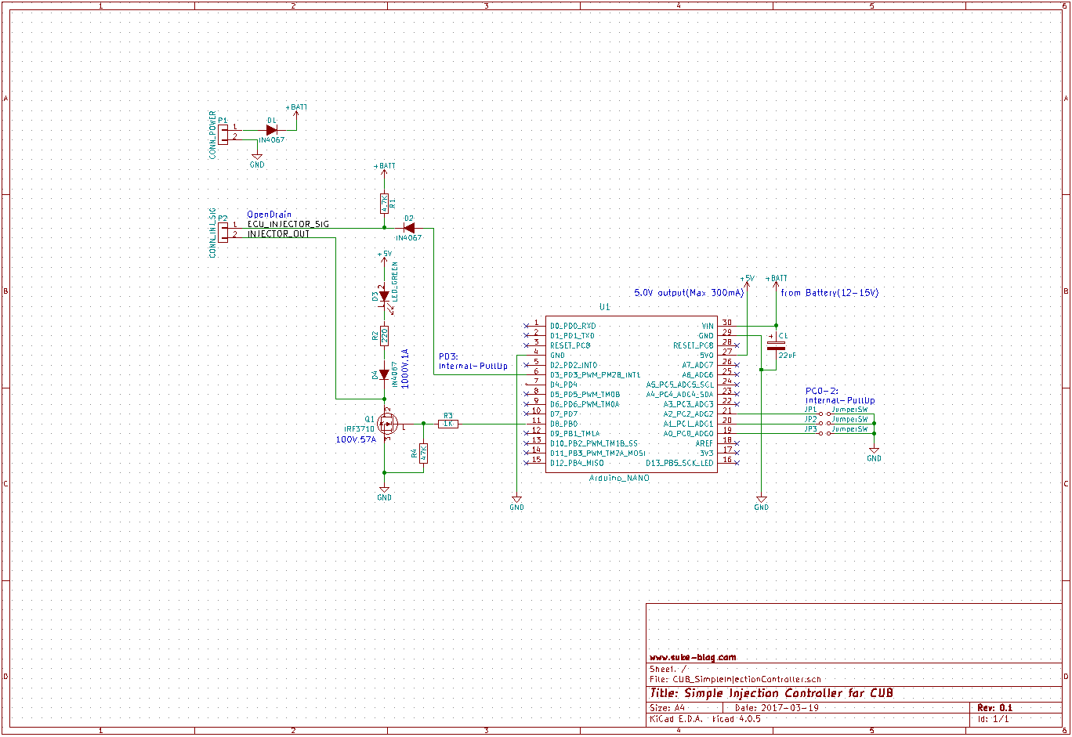1072x737 pixels.
Task: Click the A1_PC1_ADC1 pin label
Action: pos(689,424)
